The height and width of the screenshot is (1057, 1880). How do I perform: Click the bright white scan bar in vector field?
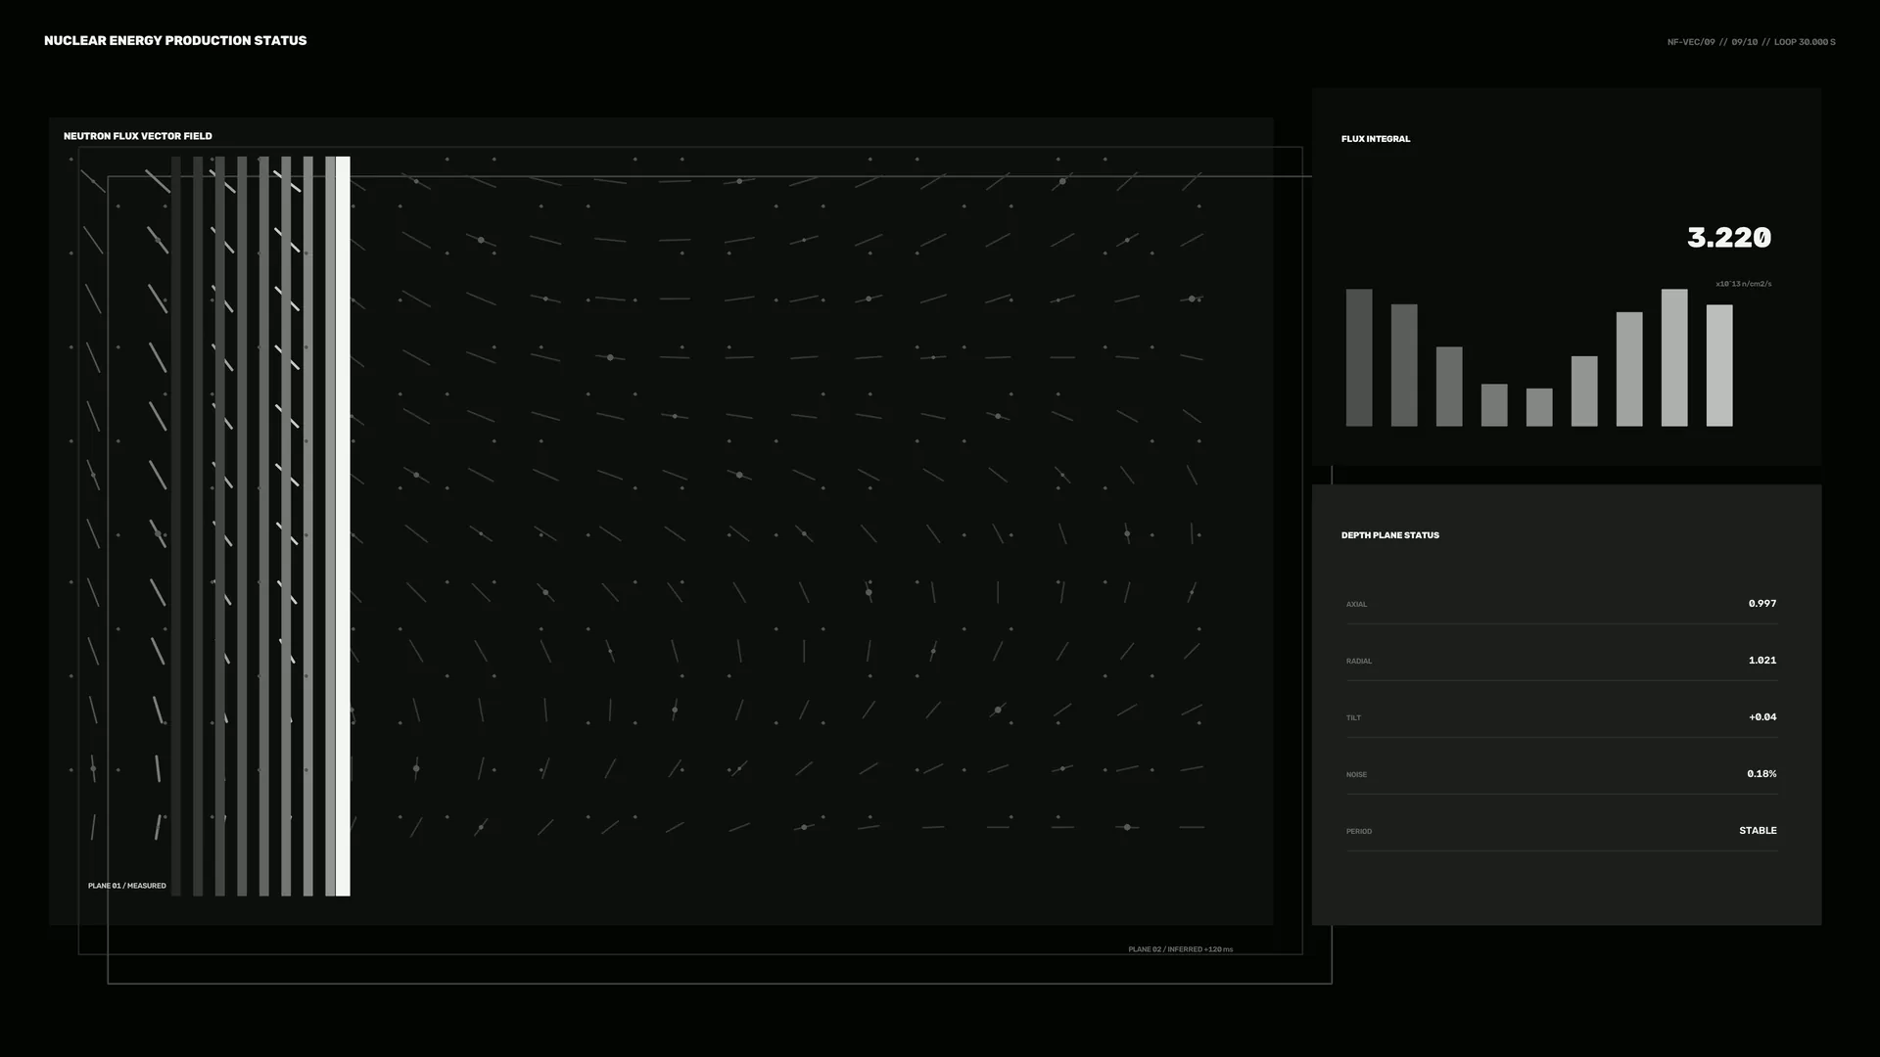click(343, 527)
